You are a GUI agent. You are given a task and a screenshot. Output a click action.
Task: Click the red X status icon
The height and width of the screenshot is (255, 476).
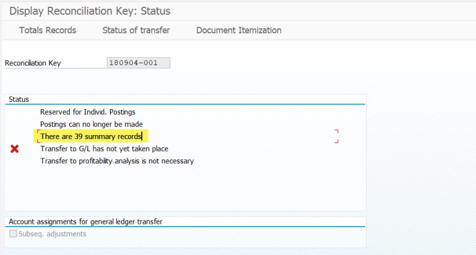pos(15,149)
